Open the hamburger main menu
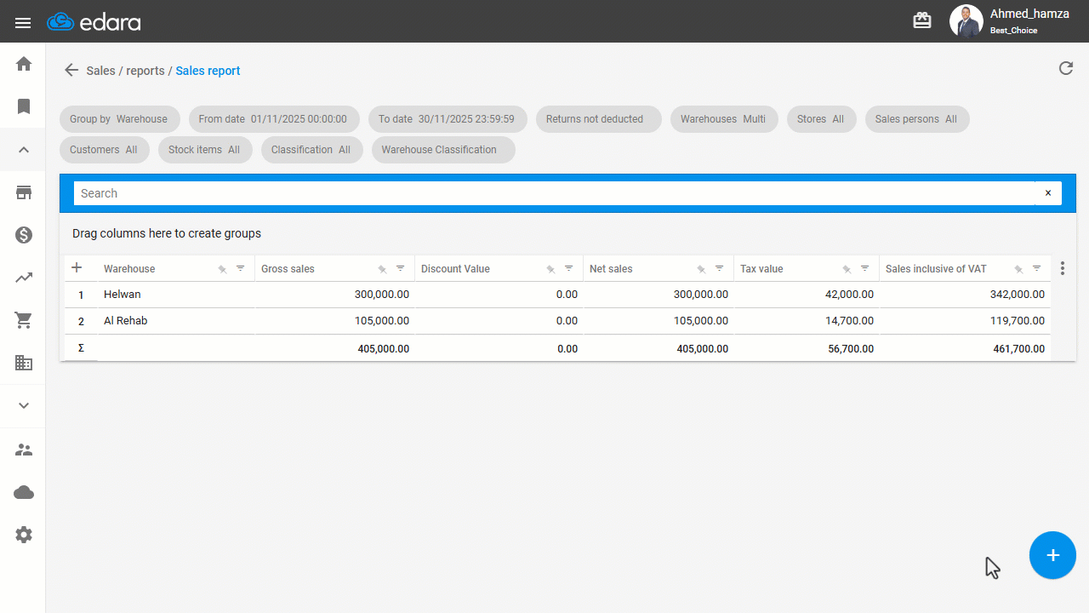1089x613 pixels. click(x=23, y=23)
